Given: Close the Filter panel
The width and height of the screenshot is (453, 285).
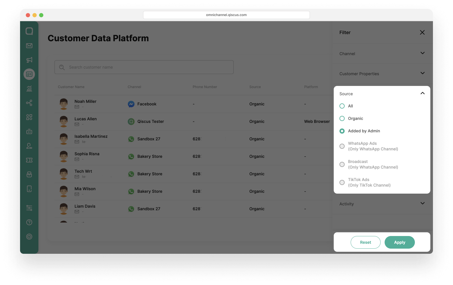Looking at the screenshot, I should (x=422, y=32).
